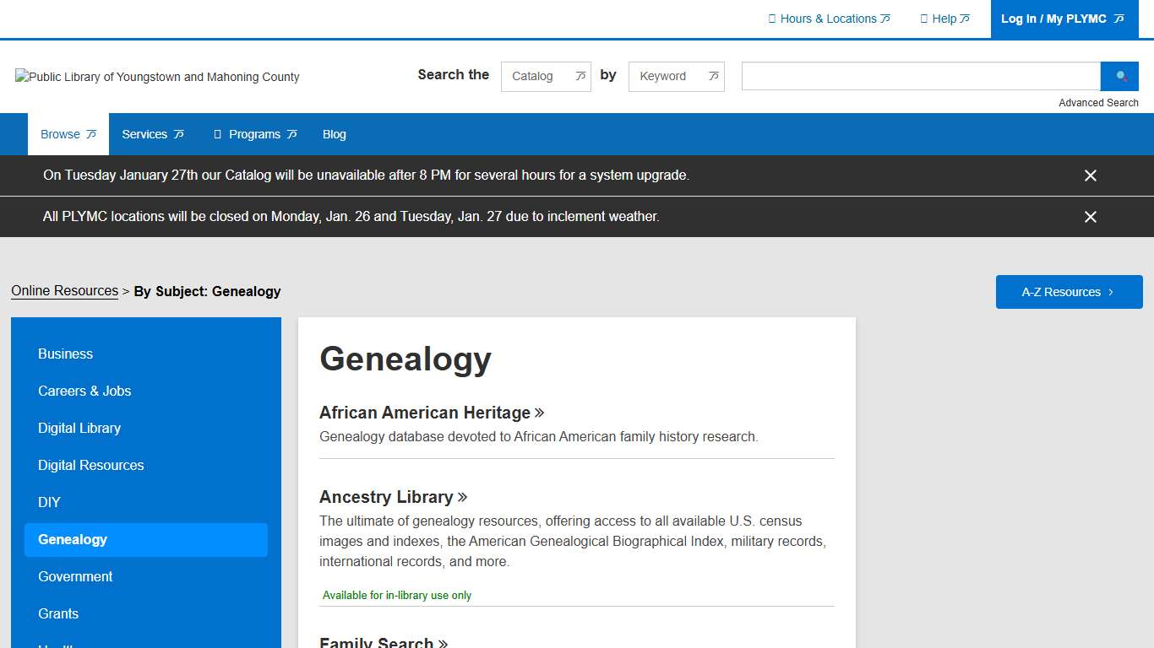Dismiss the weather closure alert

click(1090, 217)
